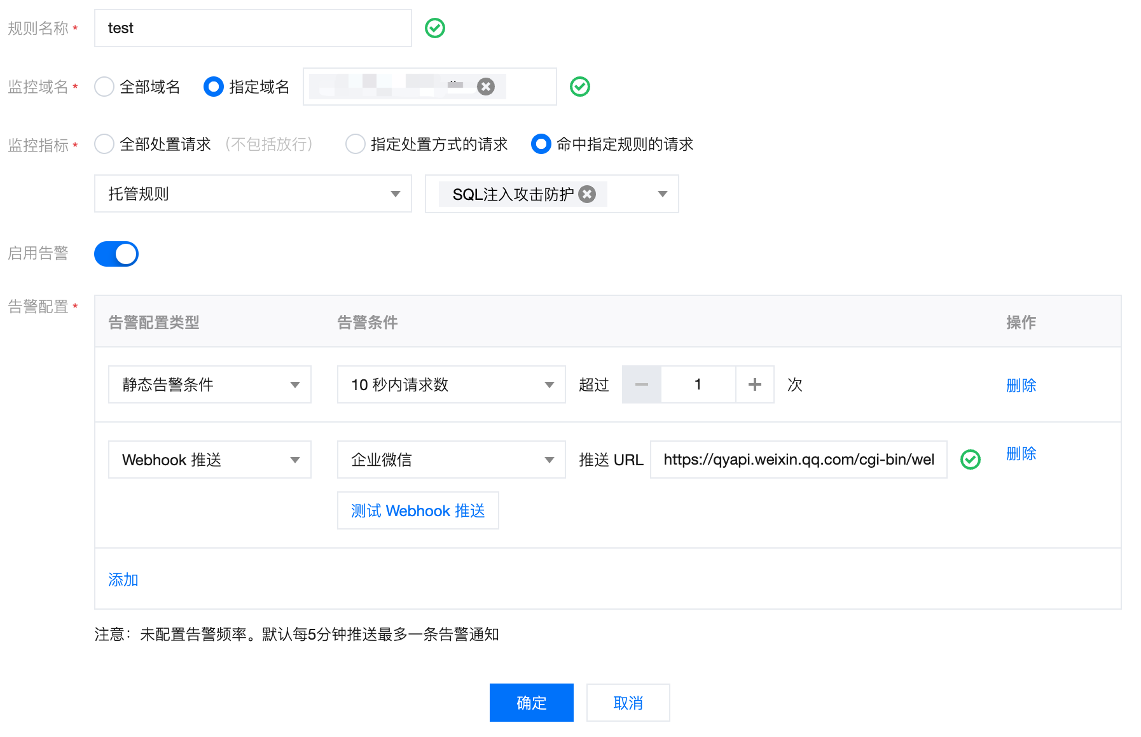Remove the selected domain tag
The height and width of the screenshot is (737, 1141).
point(486,87)
